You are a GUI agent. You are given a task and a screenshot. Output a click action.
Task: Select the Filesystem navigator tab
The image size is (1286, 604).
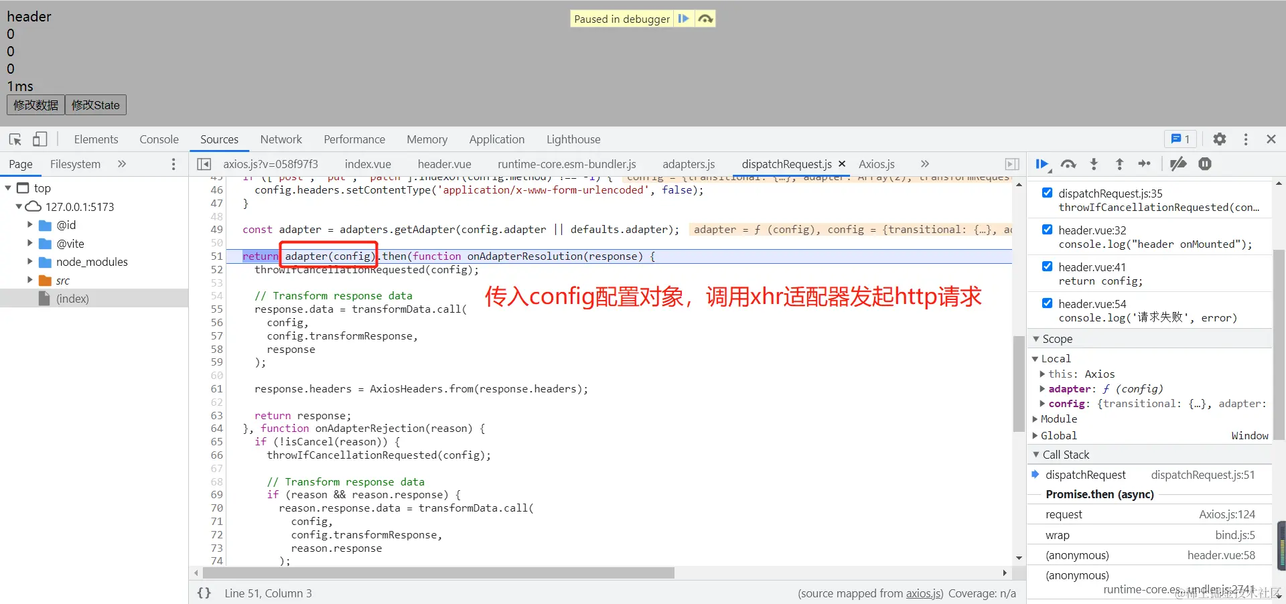(x=75, y=164)
